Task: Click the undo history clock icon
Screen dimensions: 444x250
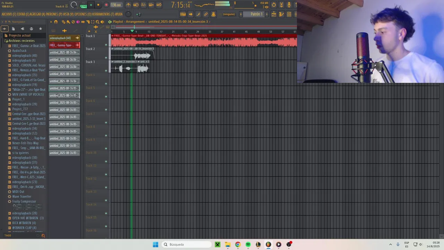Action: (274, 5)
